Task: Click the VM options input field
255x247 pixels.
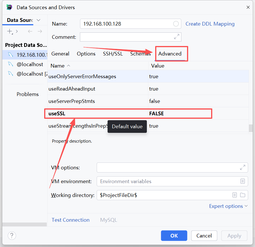Action: [x=172, y=167]
